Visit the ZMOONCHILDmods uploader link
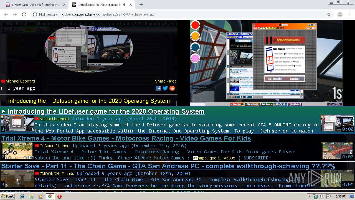 (57, 173)
